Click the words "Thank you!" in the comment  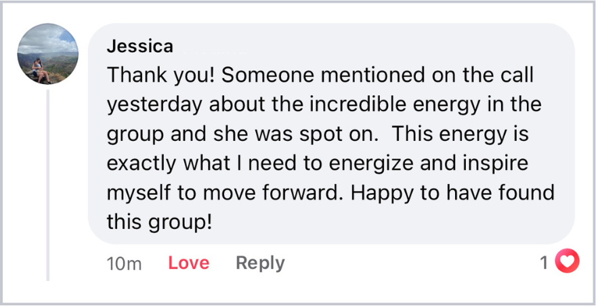pyautogui.click(x=161, y=76)
